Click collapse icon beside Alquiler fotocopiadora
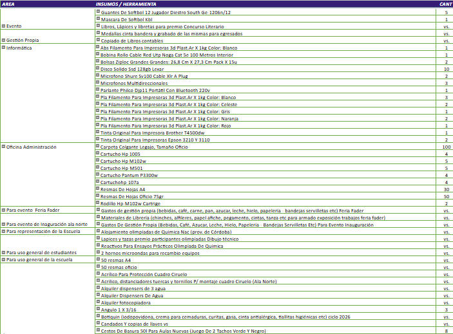The width and height of the screenshot is (453, 334). (99, 302)
